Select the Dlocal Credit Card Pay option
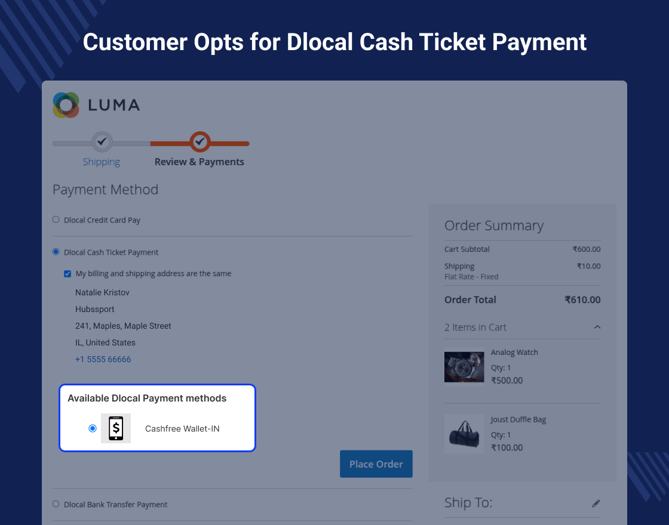 (x=56, y=220)
